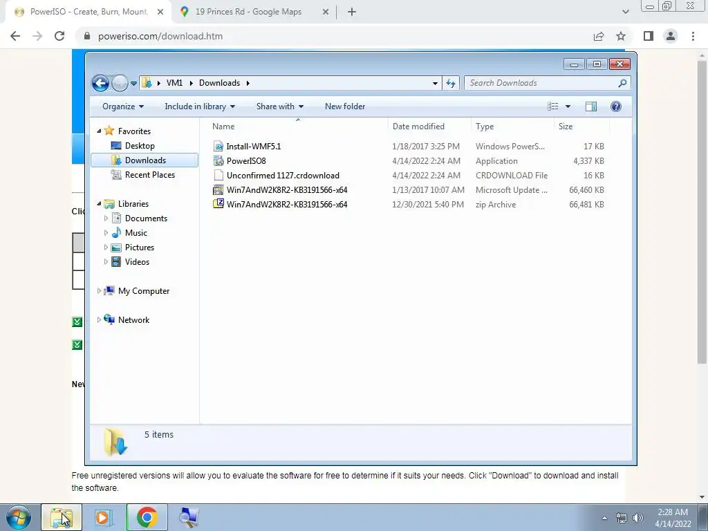708x531 pixels.
Task: Select Unconfirmed 1127.crdownload file icon
Action: 218,175
